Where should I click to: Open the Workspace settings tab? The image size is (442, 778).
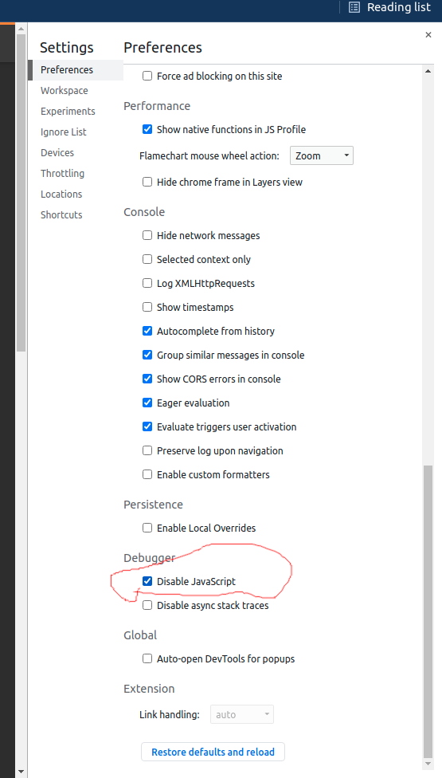[65, 91]
